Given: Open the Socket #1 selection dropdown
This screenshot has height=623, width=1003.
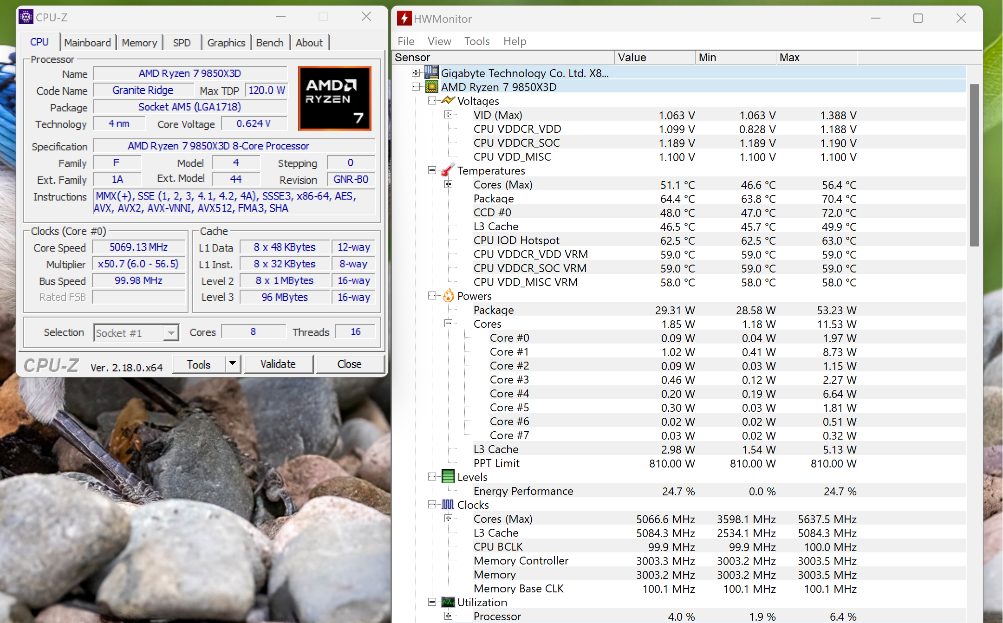Looking at the screenshot, I should (171, 333).
